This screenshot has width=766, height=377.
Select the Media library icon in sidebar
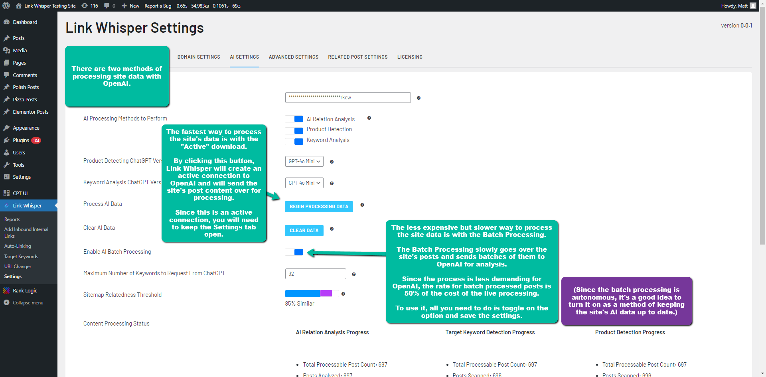(7, 50)
